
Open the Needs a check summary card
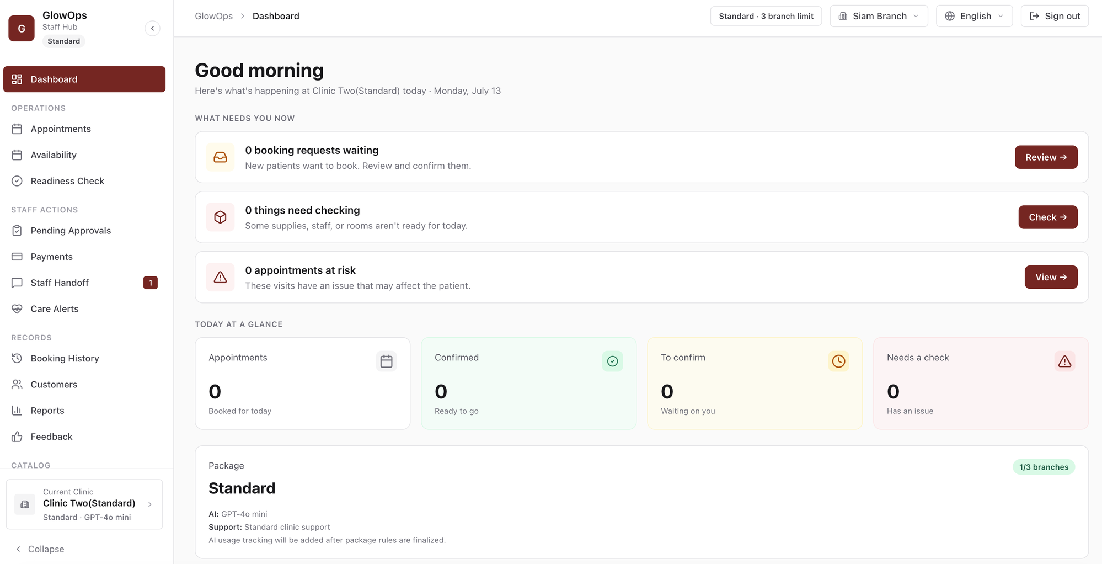pos(981,384)
